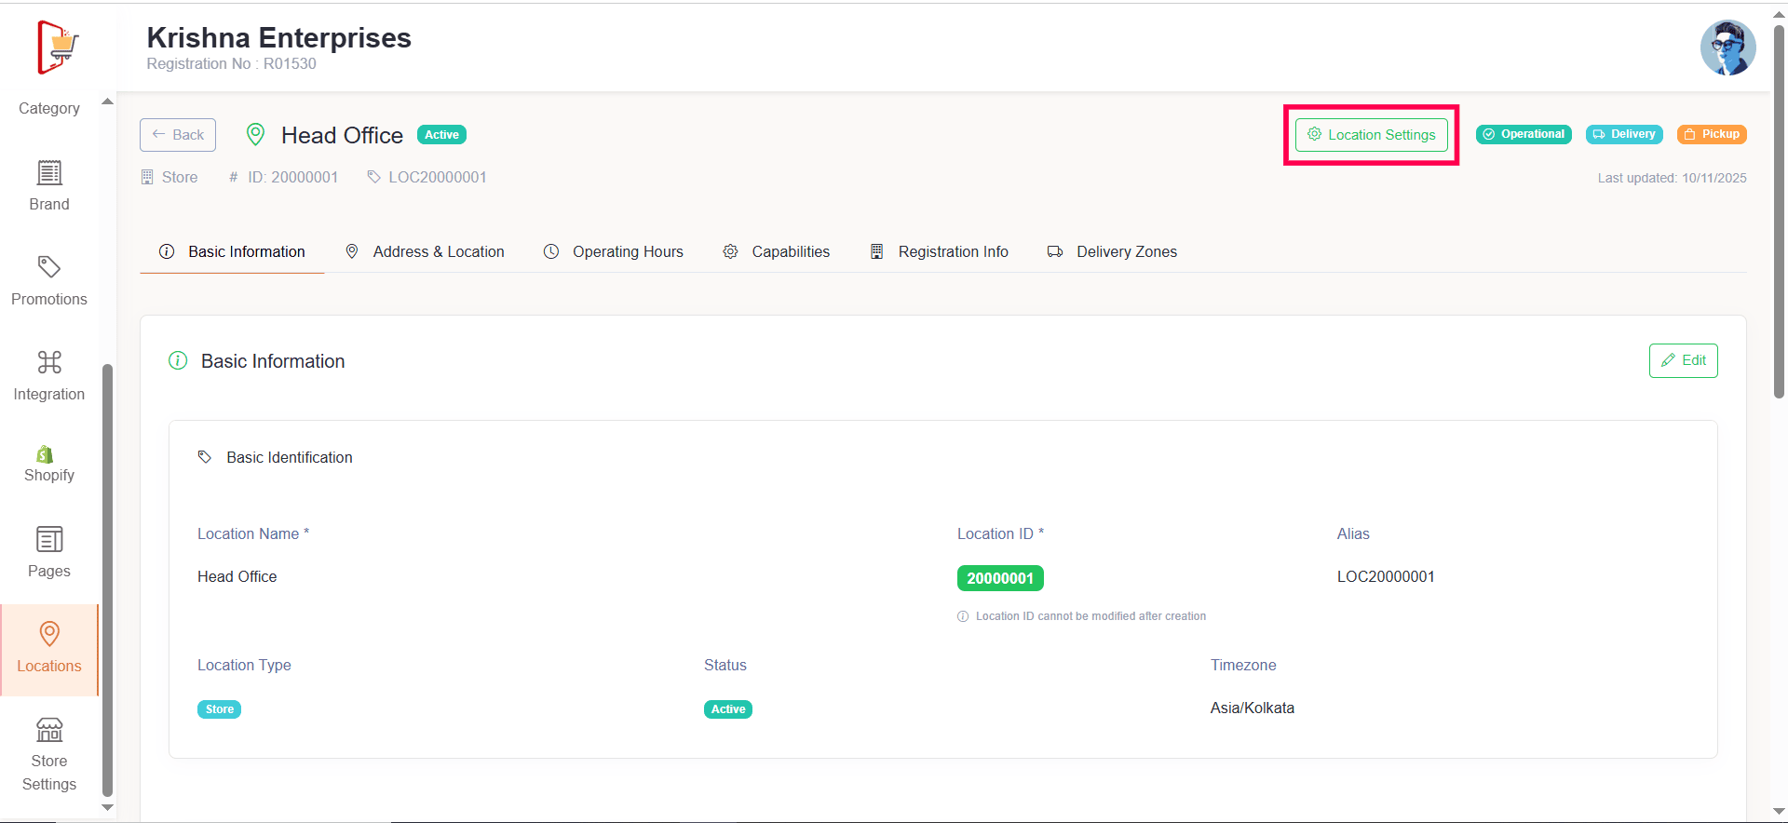Click the green Location ID 20000001 badge
This screenshot has width=1788, height=823.
1000,578
